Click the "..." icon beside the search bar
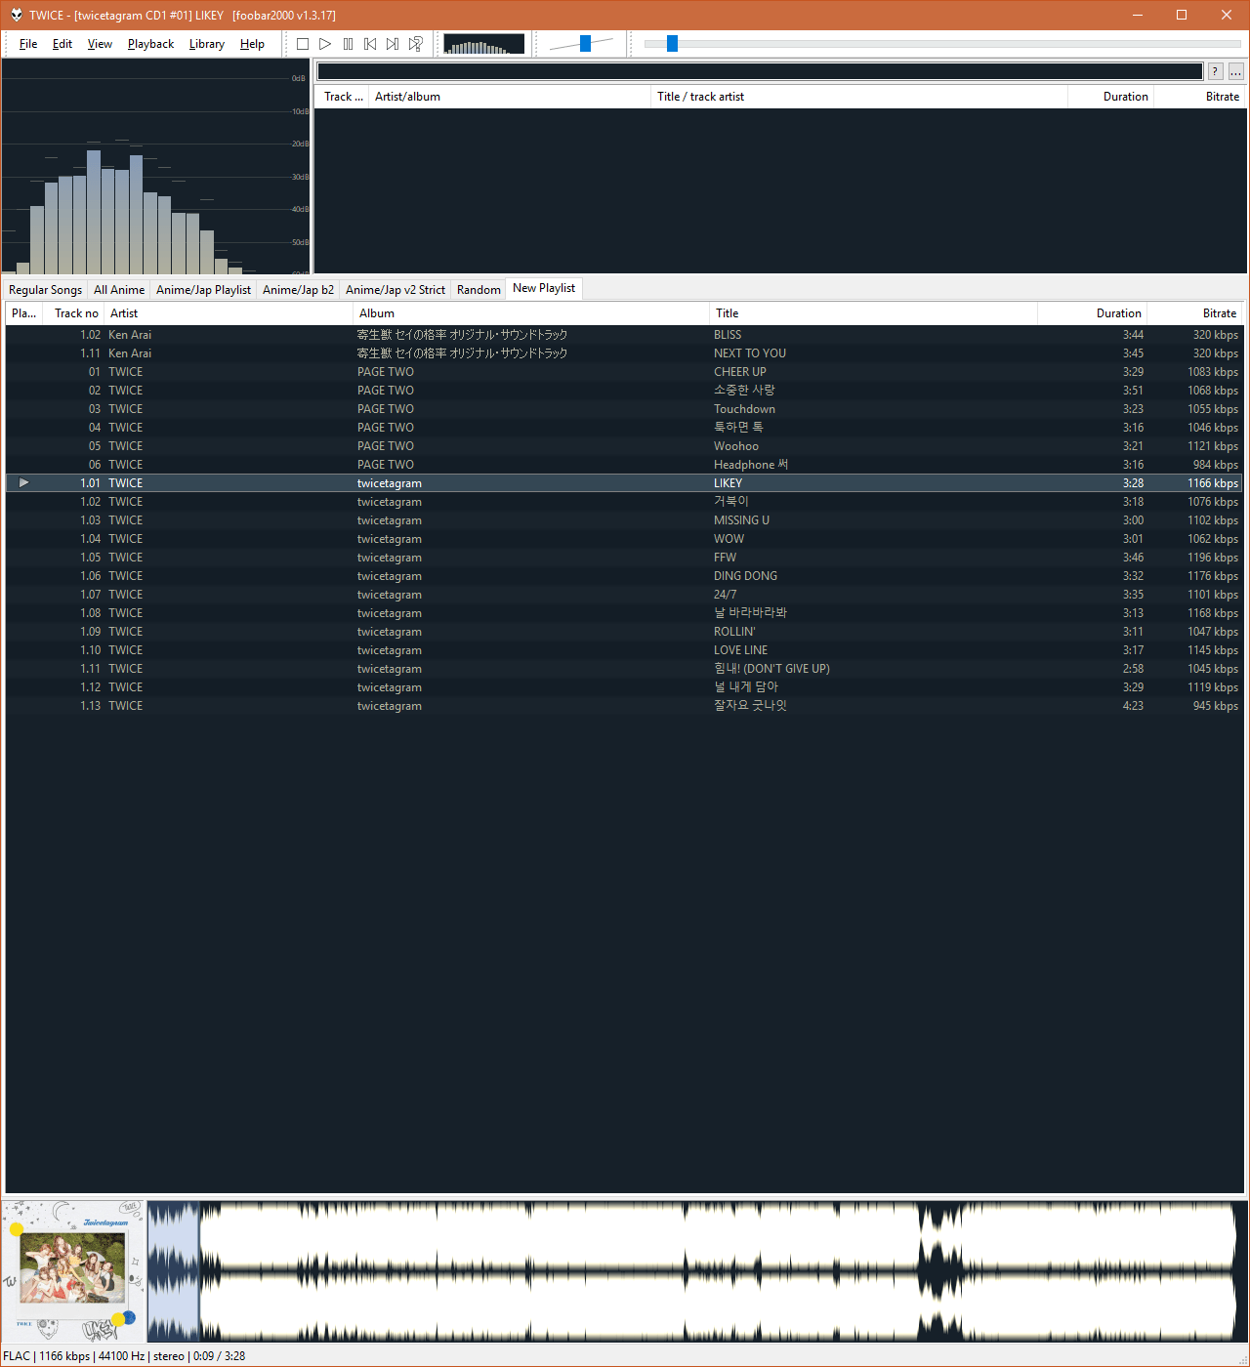 point(1235,70)
